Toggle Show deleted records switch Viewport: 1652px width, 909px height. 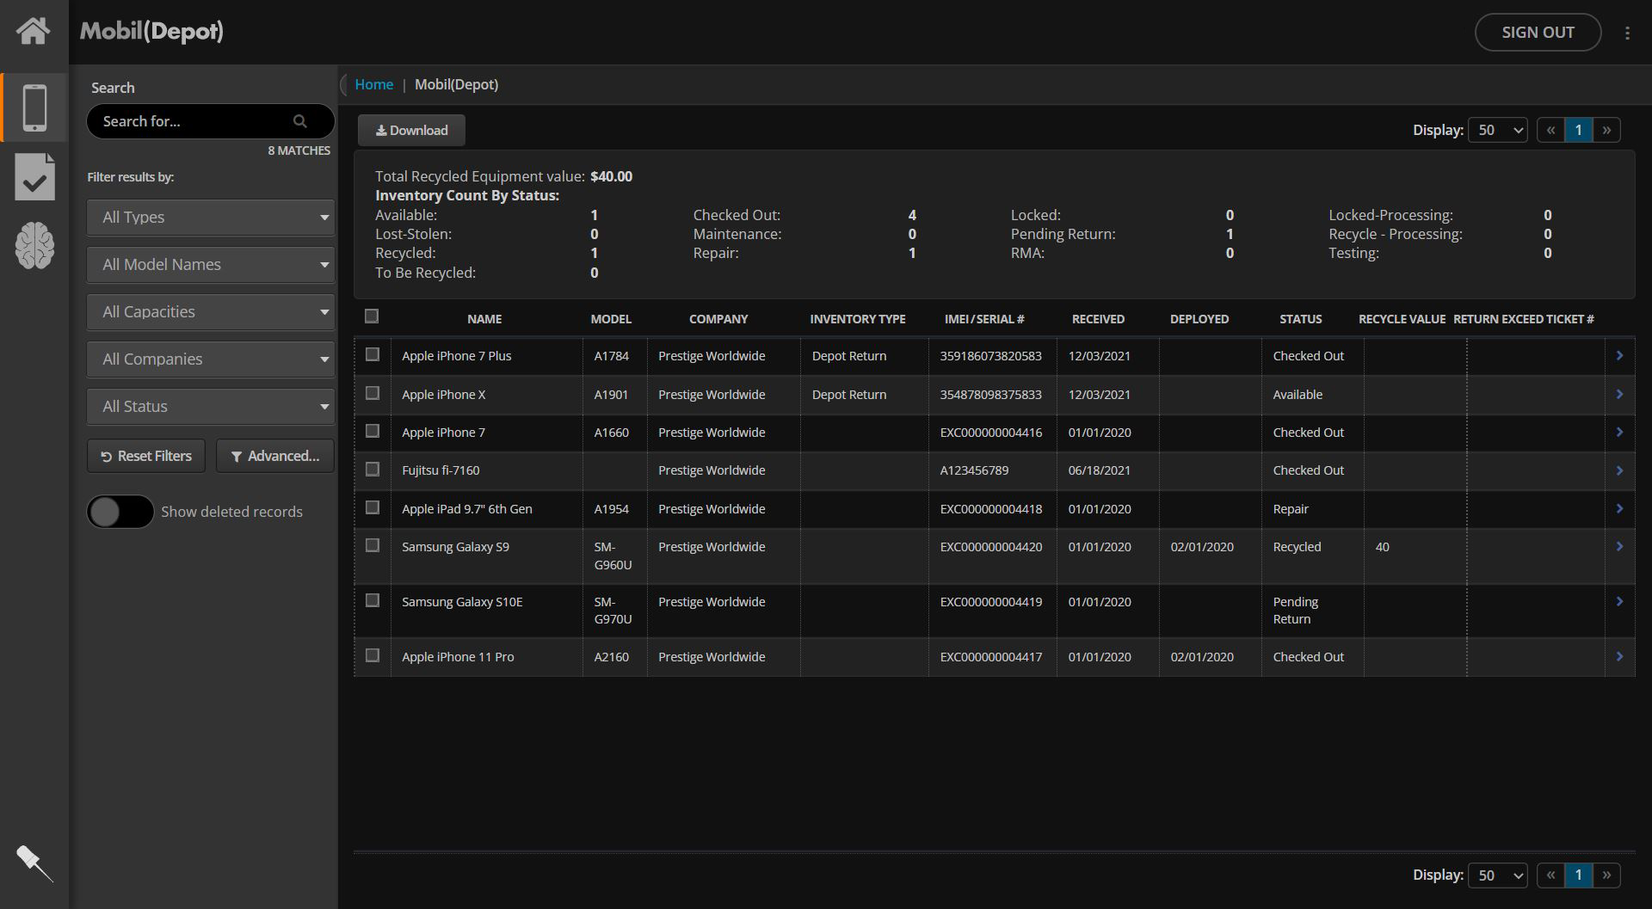point(120,513)
